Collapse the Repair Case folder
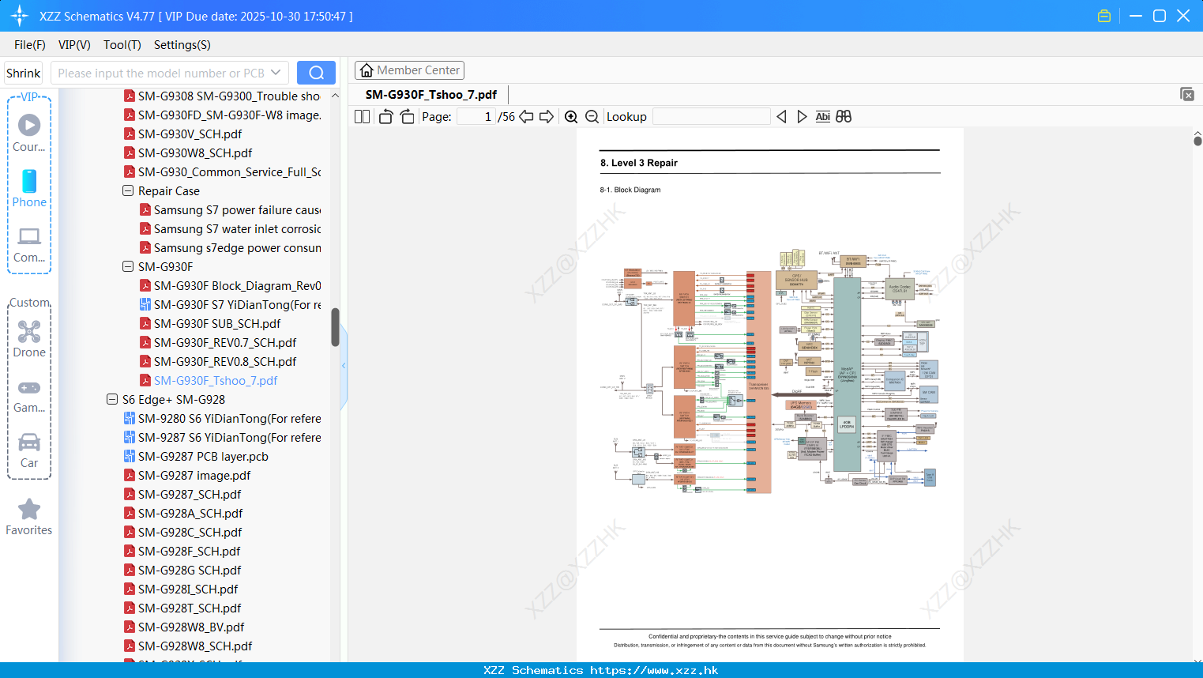Viewport: 1203px width, 678px height. click(x=128, y=191)
